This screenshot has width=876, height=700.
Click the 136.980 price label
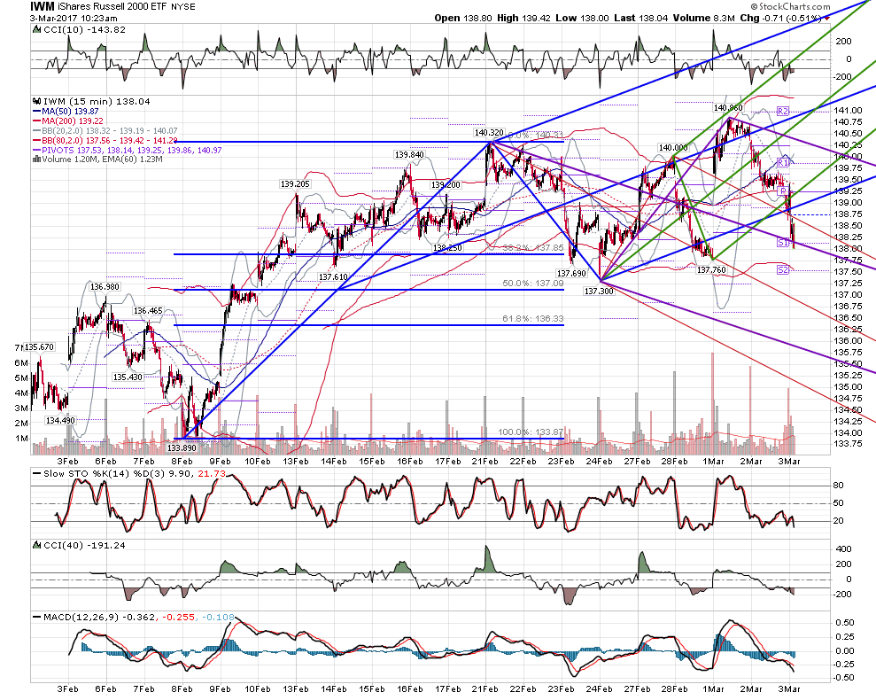pos(105,287)
